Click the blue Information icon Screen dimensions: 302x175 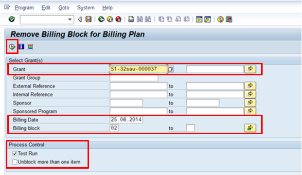(x=21, y=47)
